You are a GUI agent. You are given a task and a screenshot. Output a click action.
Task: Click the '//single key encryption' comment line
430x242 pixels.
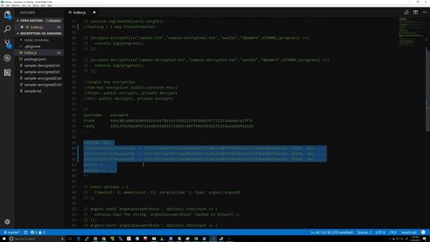[109, 82]
